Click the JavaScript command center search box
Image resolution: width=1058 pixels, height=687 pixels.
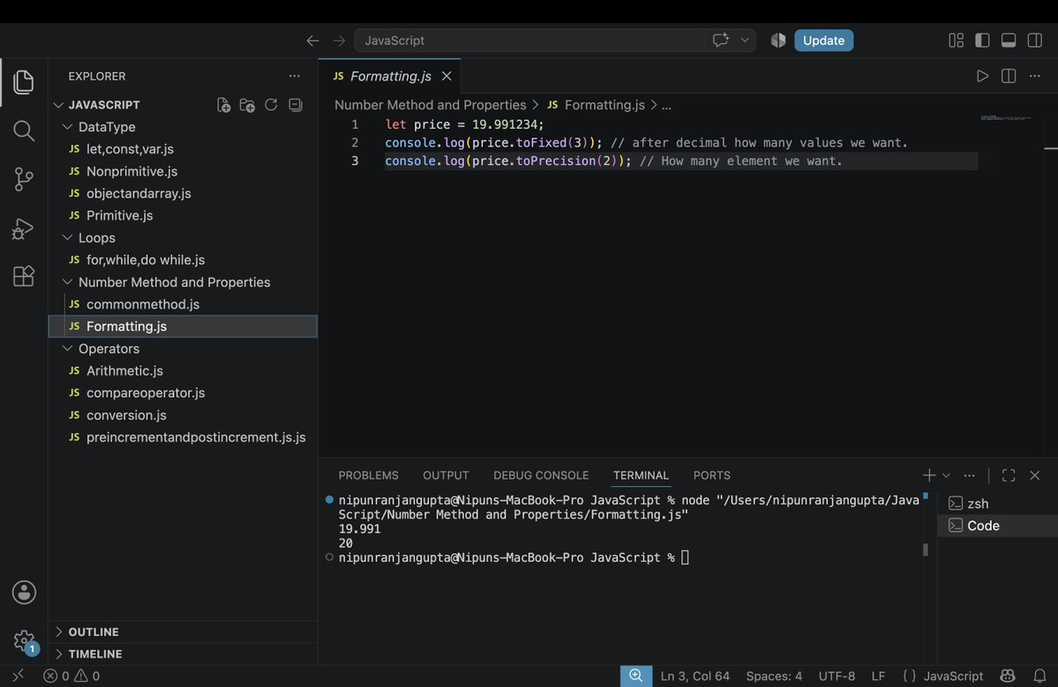click(x=529, y=41)
